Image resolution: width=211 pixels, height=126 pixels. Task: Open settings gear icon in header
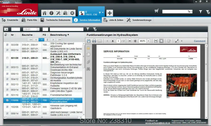pos(72,13)
